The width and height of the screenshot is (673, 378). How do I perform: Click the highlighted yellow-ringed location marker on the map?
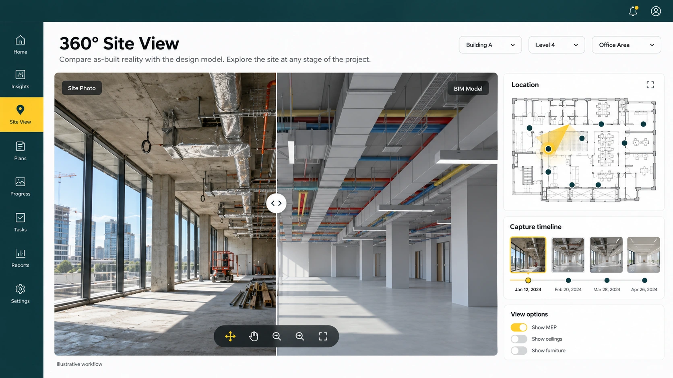click(x=548, y=149)
